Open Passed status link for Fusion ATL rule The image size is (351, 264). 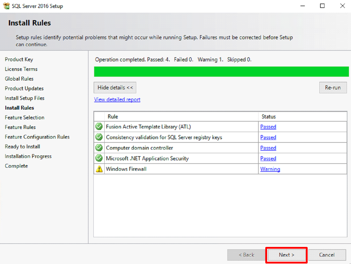click(x=268, y=127)
